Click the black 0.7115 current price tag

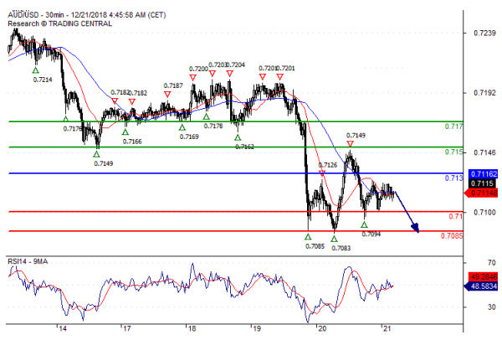tap(481, 183)
